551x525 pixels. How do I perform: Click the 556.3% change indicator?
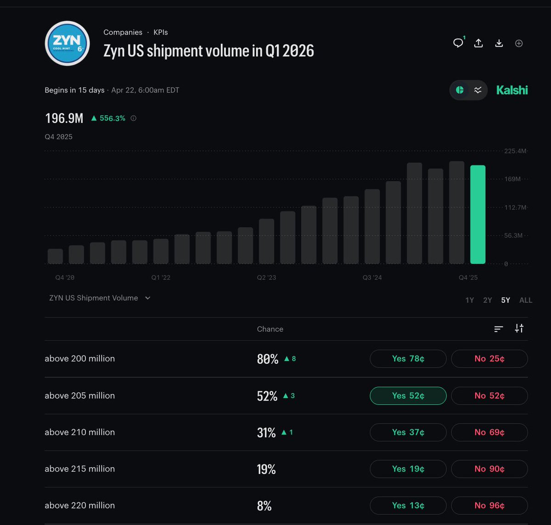[x=108, y=118]
